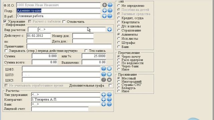Select the Не определено type radio
The height and width of the screenshot is (120, 214).
pyautogui.click(x=119, y=6)
